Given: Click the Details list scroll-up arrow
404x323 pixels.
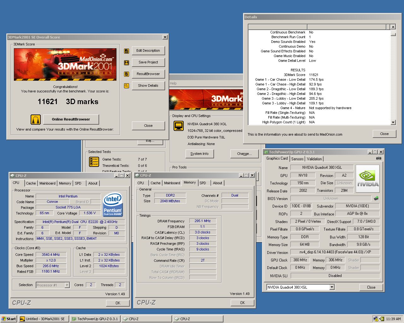Looking at the screenshot, I should [x=393, y=27].
